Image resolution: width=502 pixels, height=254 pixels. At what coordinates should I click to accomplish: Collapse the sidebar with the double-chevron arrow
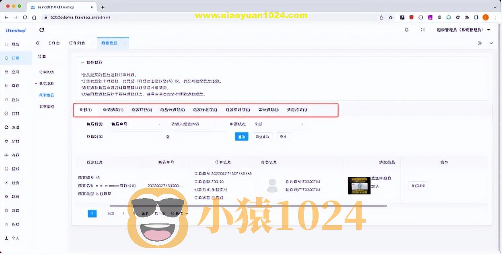(37, 43)
